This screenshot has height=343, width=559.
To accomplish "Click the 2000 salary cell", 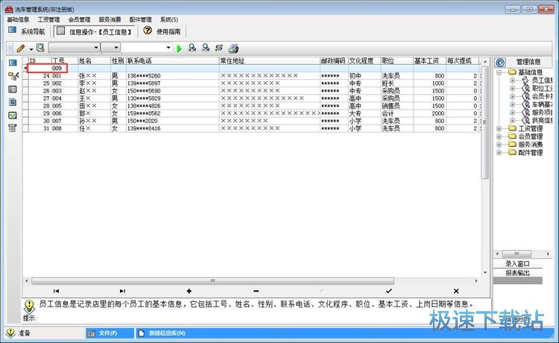I will 429,113.
